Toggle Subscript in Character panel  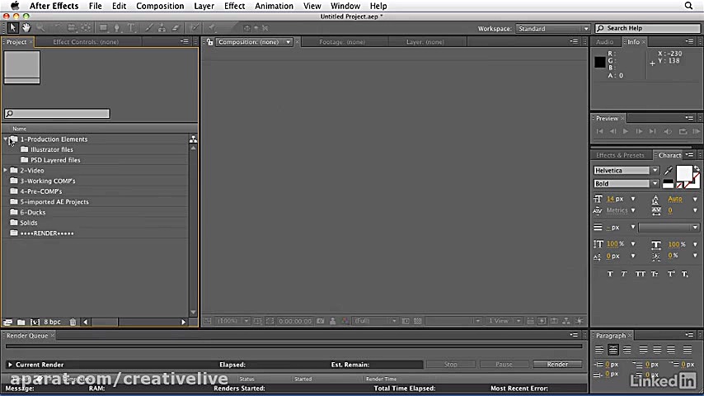685,274
